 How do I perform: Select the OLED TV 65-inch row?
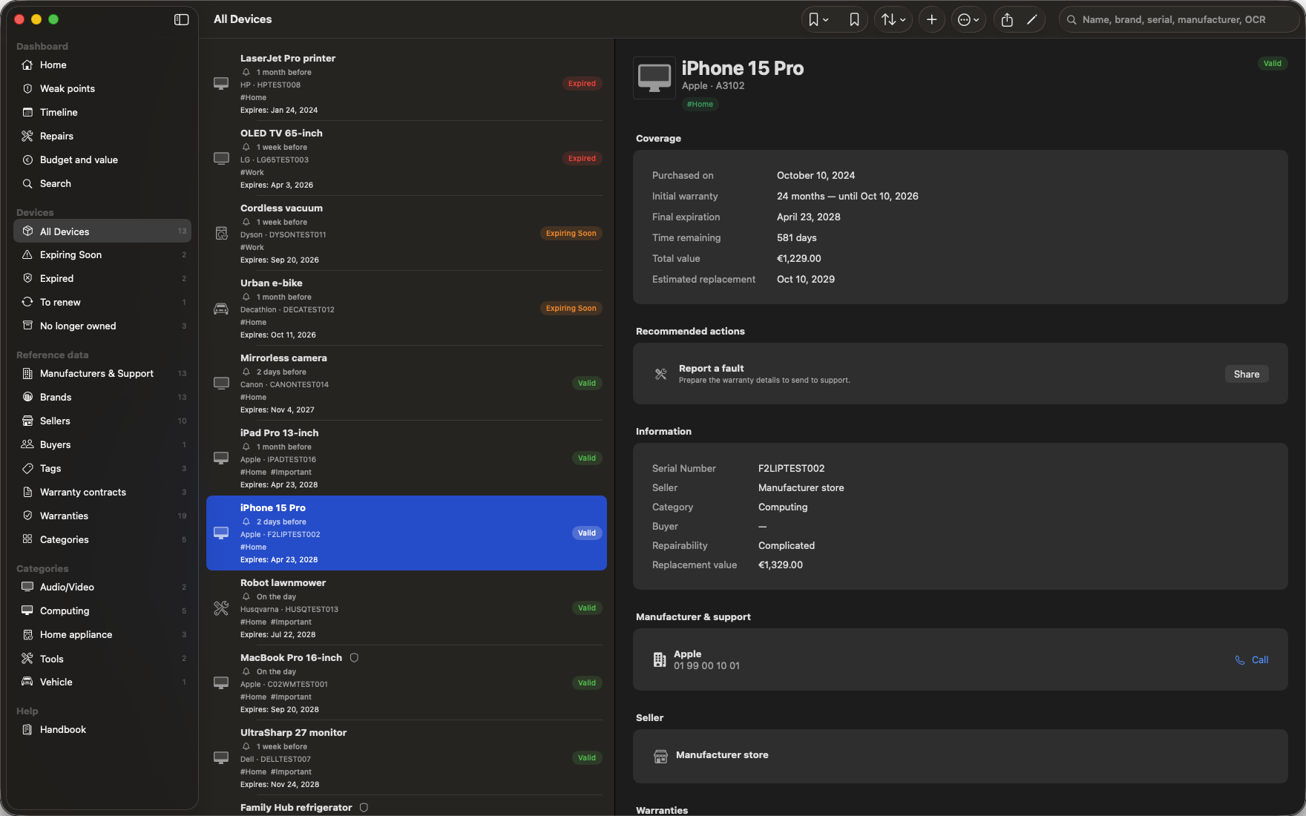[407, 159]
